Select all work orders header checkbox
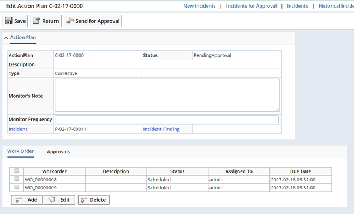354x214 pixels. [17, 170]
